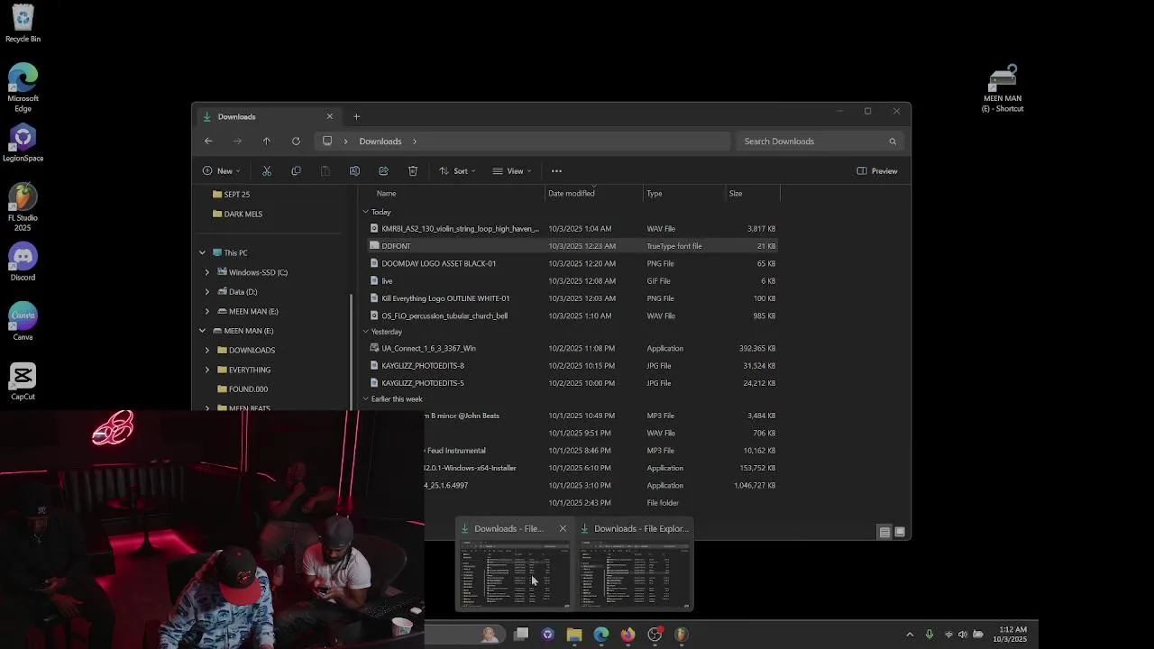Sort by Name column header

[x=386, y=194]
